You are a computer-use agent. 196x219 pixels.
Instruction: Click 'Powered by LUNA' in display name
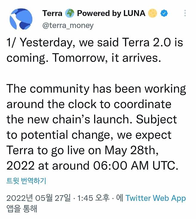[x=111, y=13]
